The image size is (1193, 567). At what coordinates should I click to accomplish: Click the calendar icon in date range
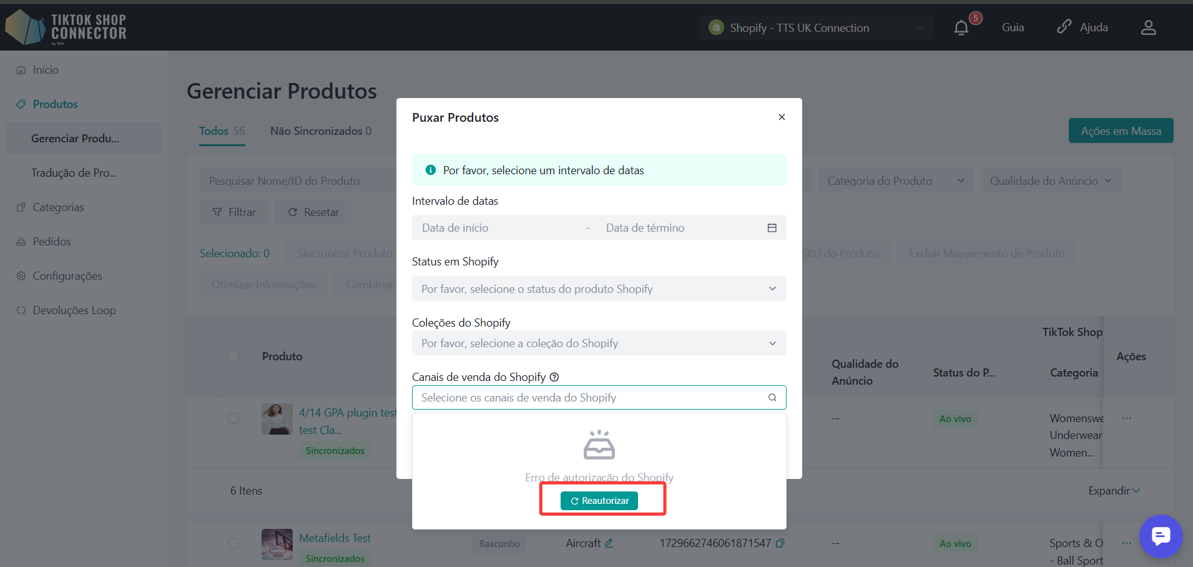[x=772, y=228]
